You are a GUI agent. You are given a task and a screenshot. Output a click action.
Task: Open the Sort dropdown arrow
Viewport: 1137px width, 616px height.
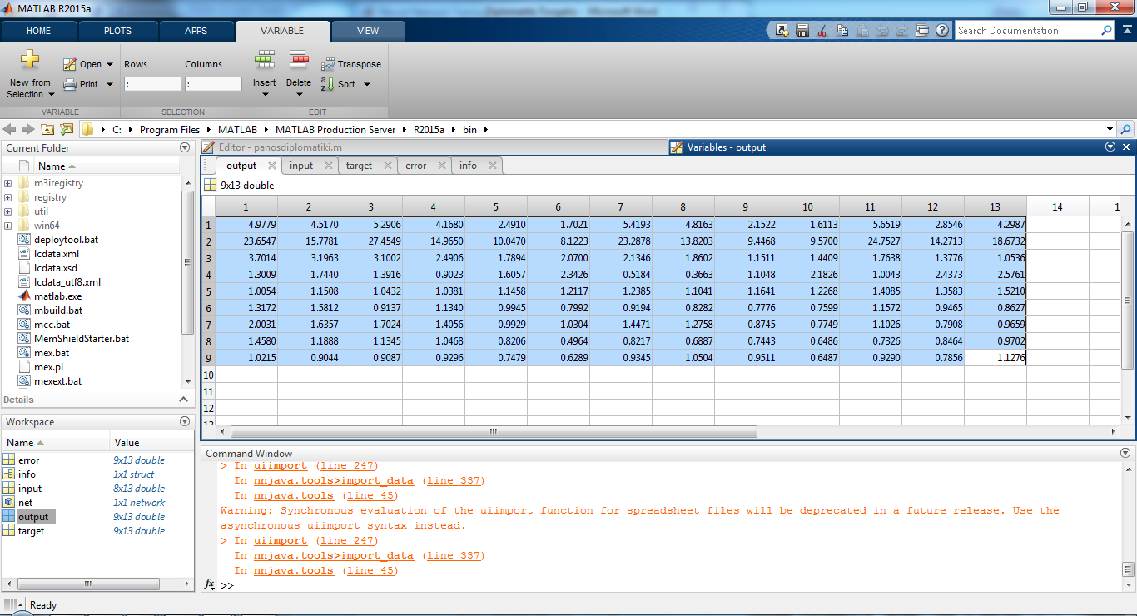click(x=367, y=84)
